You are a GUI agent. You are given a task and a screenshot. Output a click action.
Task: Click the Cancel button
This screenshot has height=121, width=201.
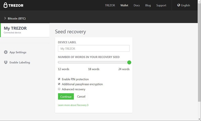(81, 97)
